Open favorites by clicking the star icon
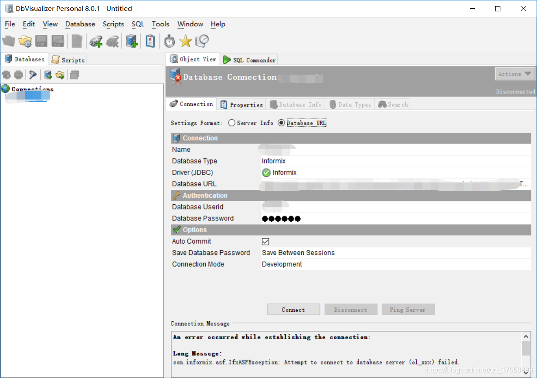Image resolution: width=537 pixels, height=378 pixels. click(x=185, y=41)
